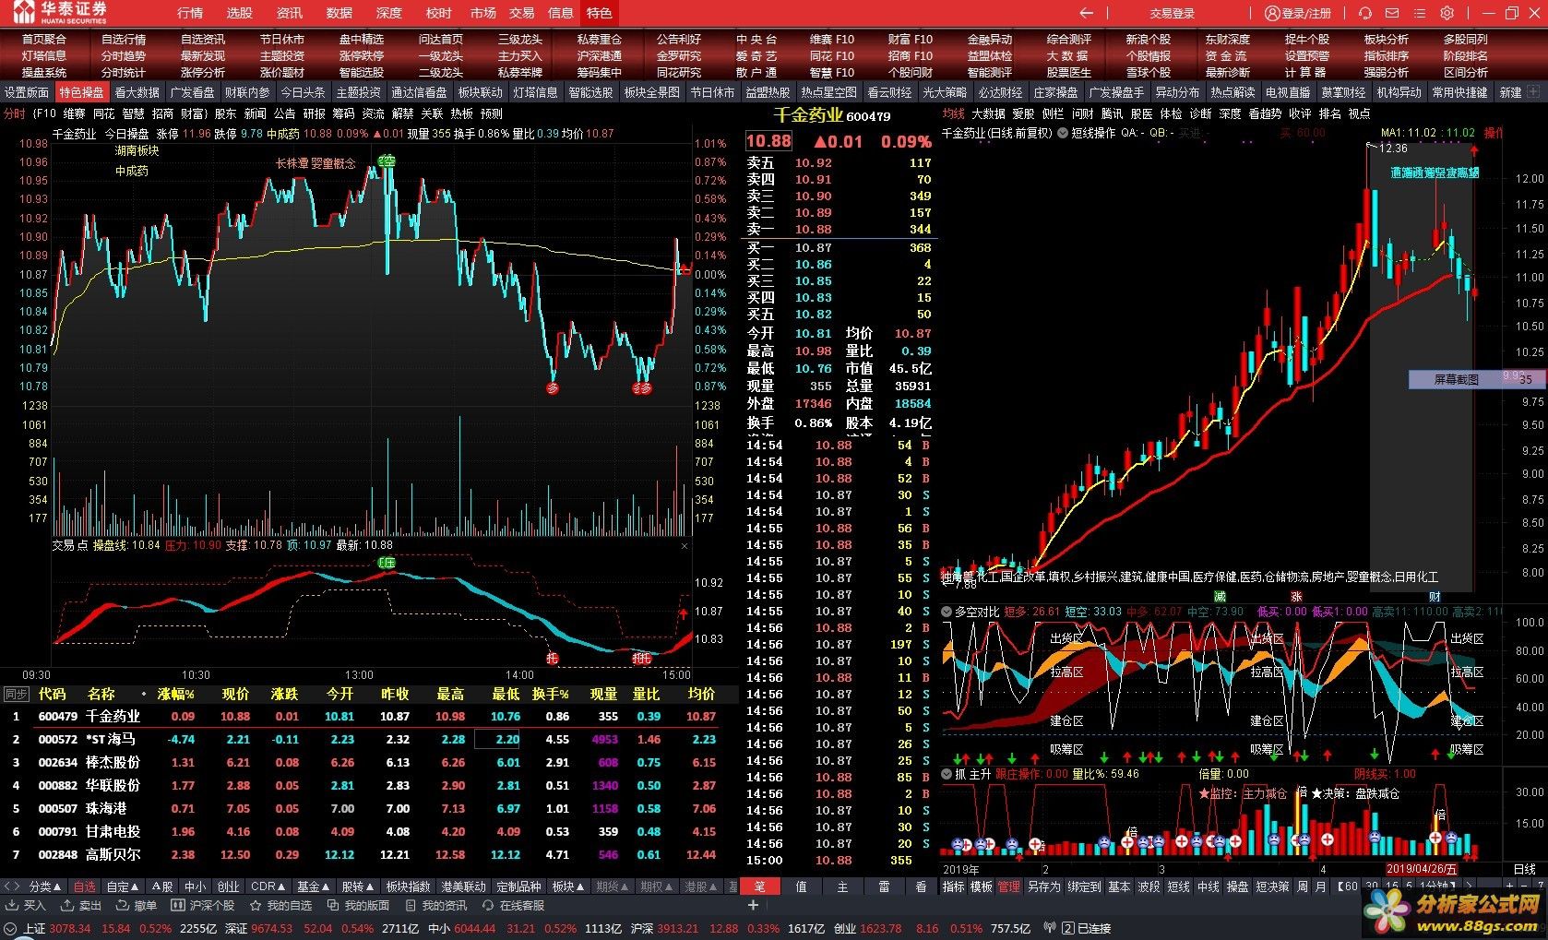
Task: Click the plus icon after 新建 tab
Action: coord(1533,92)
